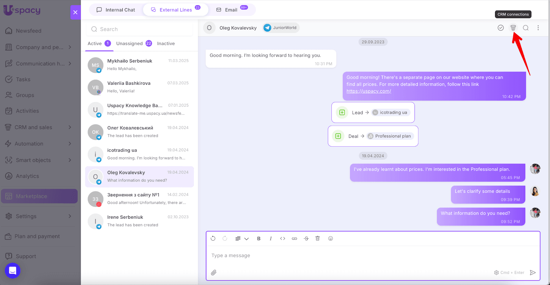The width and height of the screenshot is (550, 285).
Task: Open the uspacy.com link in message
Action: click(x=369, y=91)
